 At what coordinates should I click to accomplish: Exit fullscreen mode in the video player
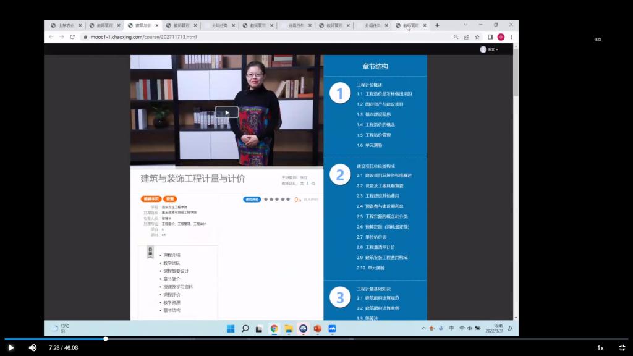[622, 348]
